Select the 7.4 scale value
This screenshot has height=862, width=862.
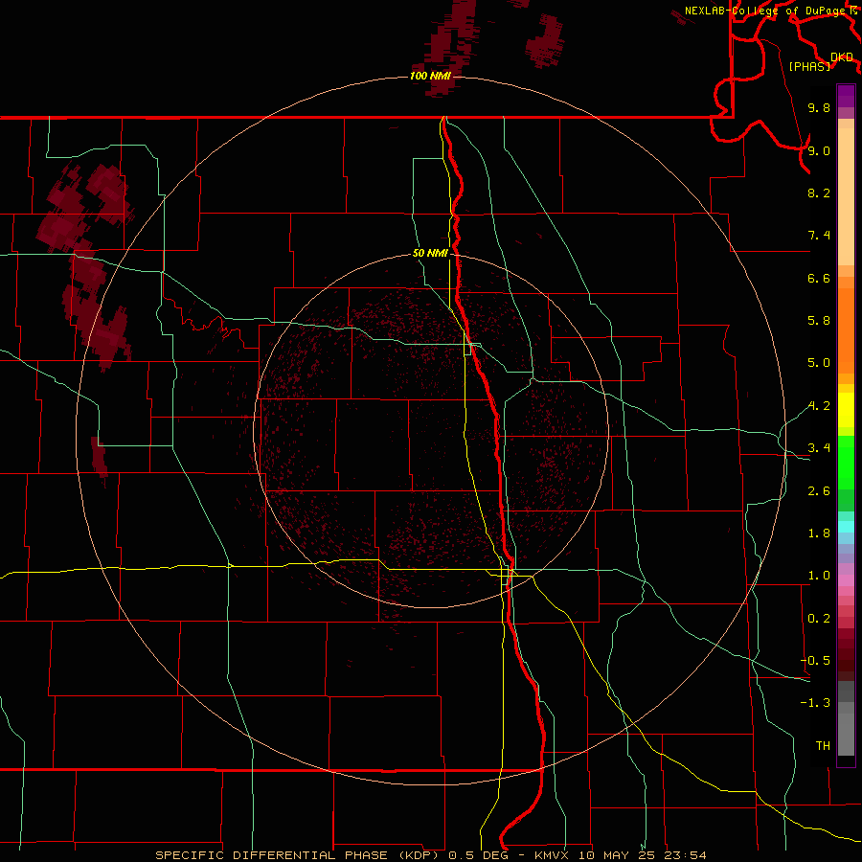tap(819, 236)
